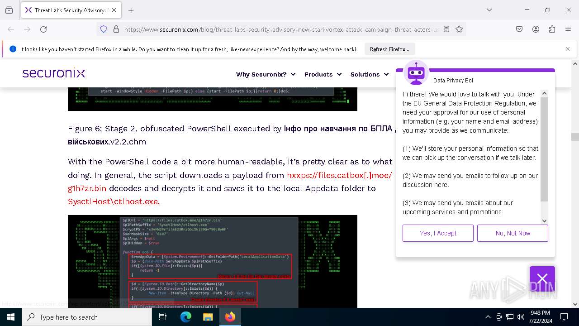Click the chat message scrollbar thumb
This screenshot has height=326, width=579.
pyautogui.click(x=545, y=149)
